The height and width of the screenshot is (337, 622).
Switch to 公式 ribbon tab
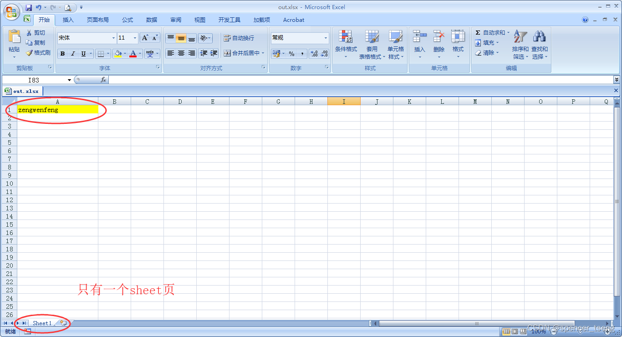click(127, 20)
